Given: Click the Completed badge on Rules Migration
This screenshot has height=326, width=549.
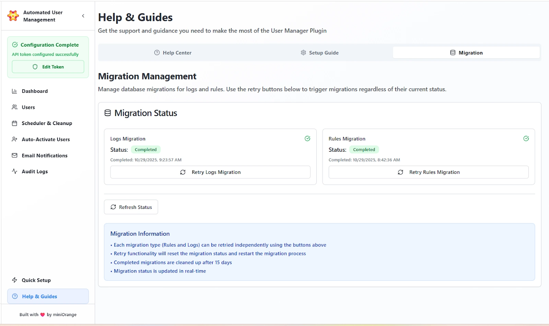Looking at the screenshot, I should coord(364,149).
